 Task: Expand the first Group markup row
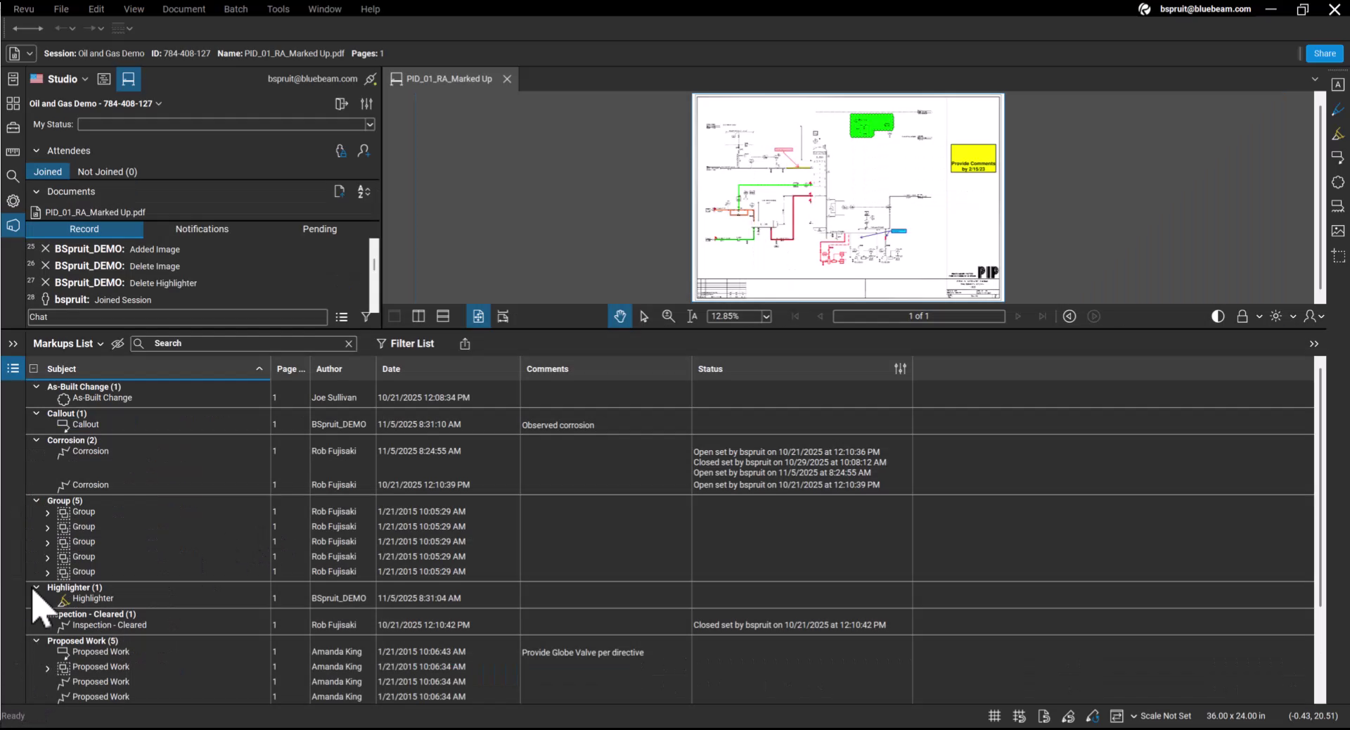click(47, 512)
